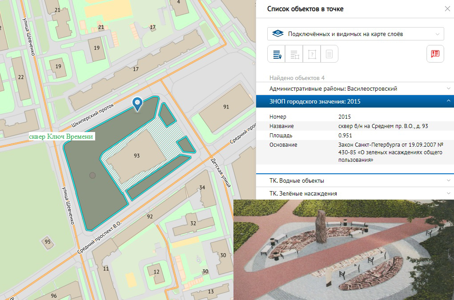The width and height of the screenshot is (454, 300).
Task: Click the question-mark area query icon
Action: point(312,54)
